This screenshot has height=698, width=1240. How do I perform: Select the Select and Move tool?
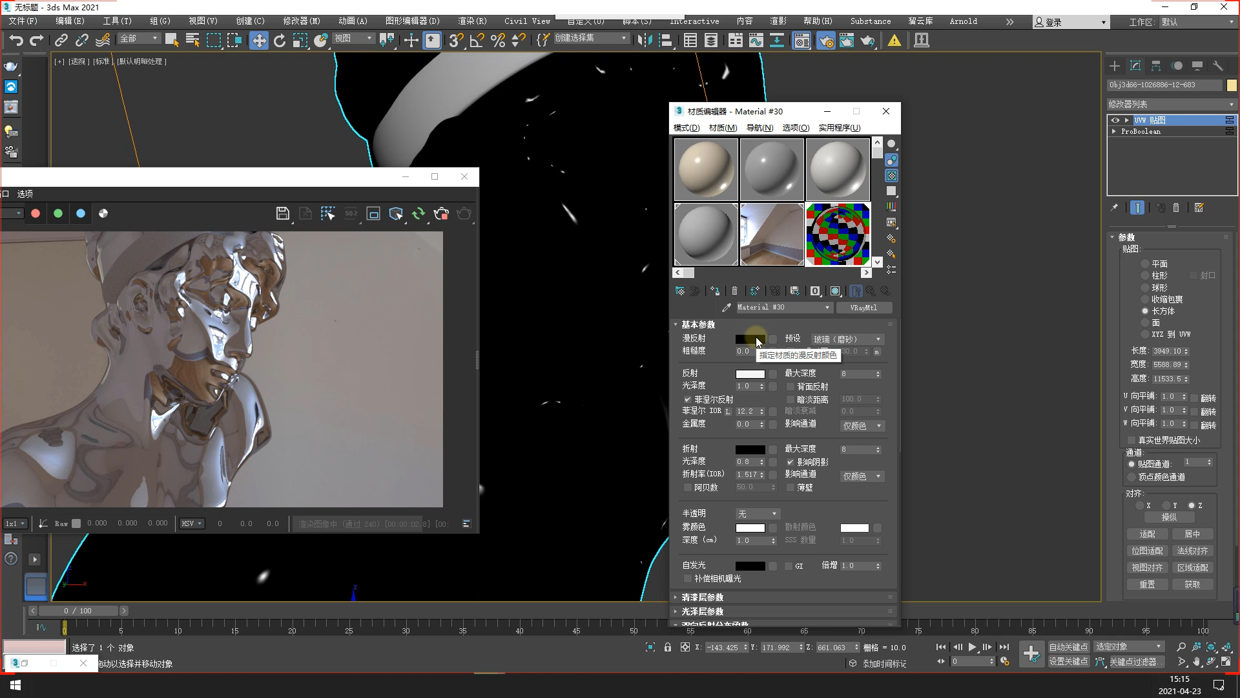click(258, 41)
